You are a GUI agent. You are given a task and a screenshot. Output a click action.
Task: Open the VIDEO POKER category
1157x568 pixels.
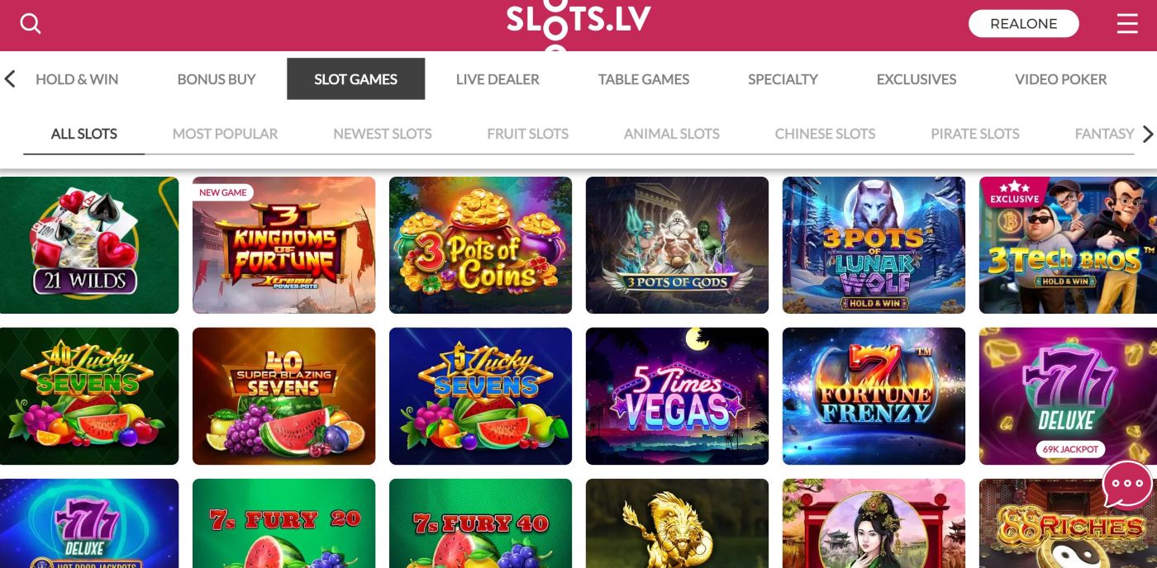(1061, 79)
